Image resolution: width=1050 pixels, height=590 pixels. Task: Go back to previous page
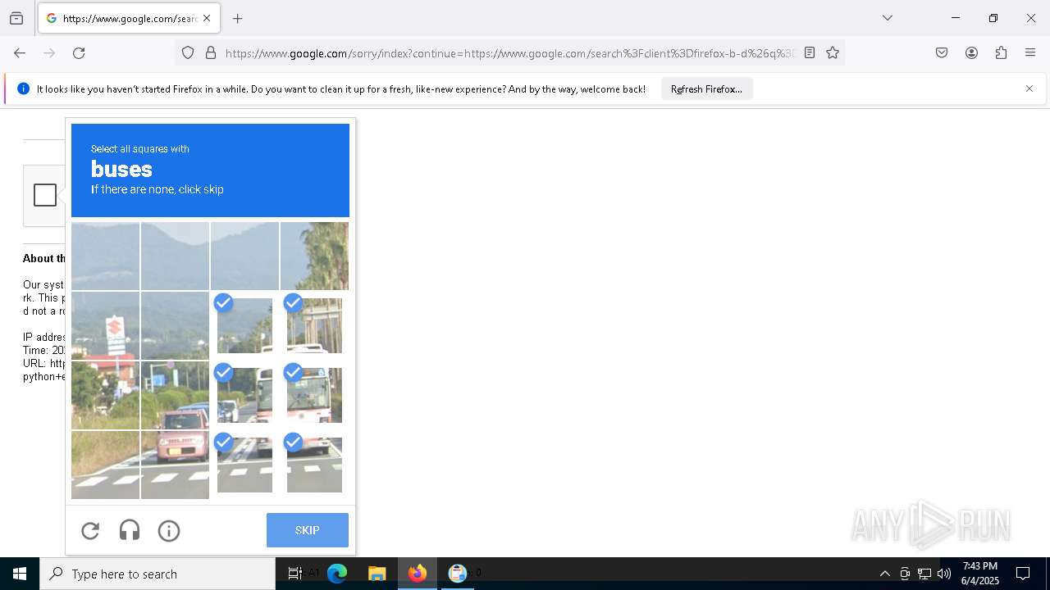(20, 53)
